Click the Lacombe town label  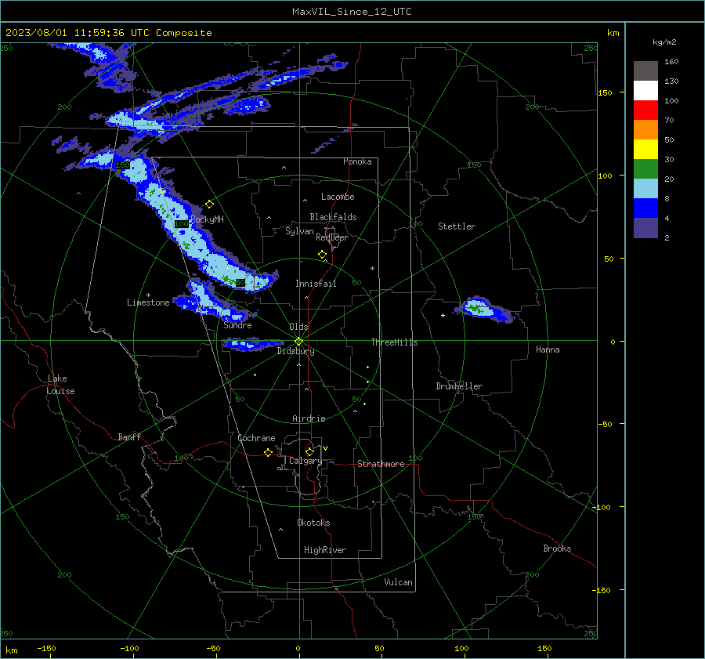click(338, 197)
